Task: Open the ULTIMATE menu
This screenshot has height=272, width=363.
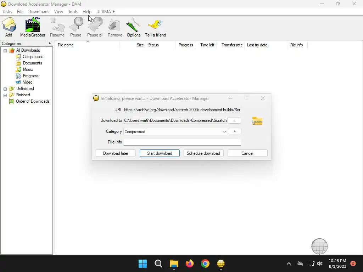Action: pos(106,12)
